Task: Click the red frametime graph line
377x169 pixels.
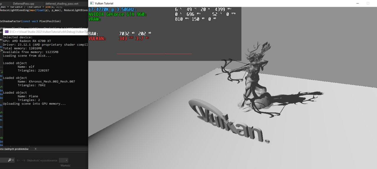Action: [154, 54]
